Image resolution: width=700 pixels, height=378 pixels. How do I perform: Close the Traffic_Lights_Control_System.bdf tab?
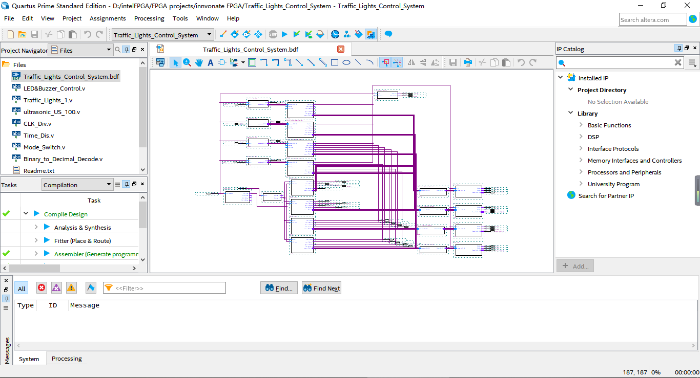[x=341, y=49]
